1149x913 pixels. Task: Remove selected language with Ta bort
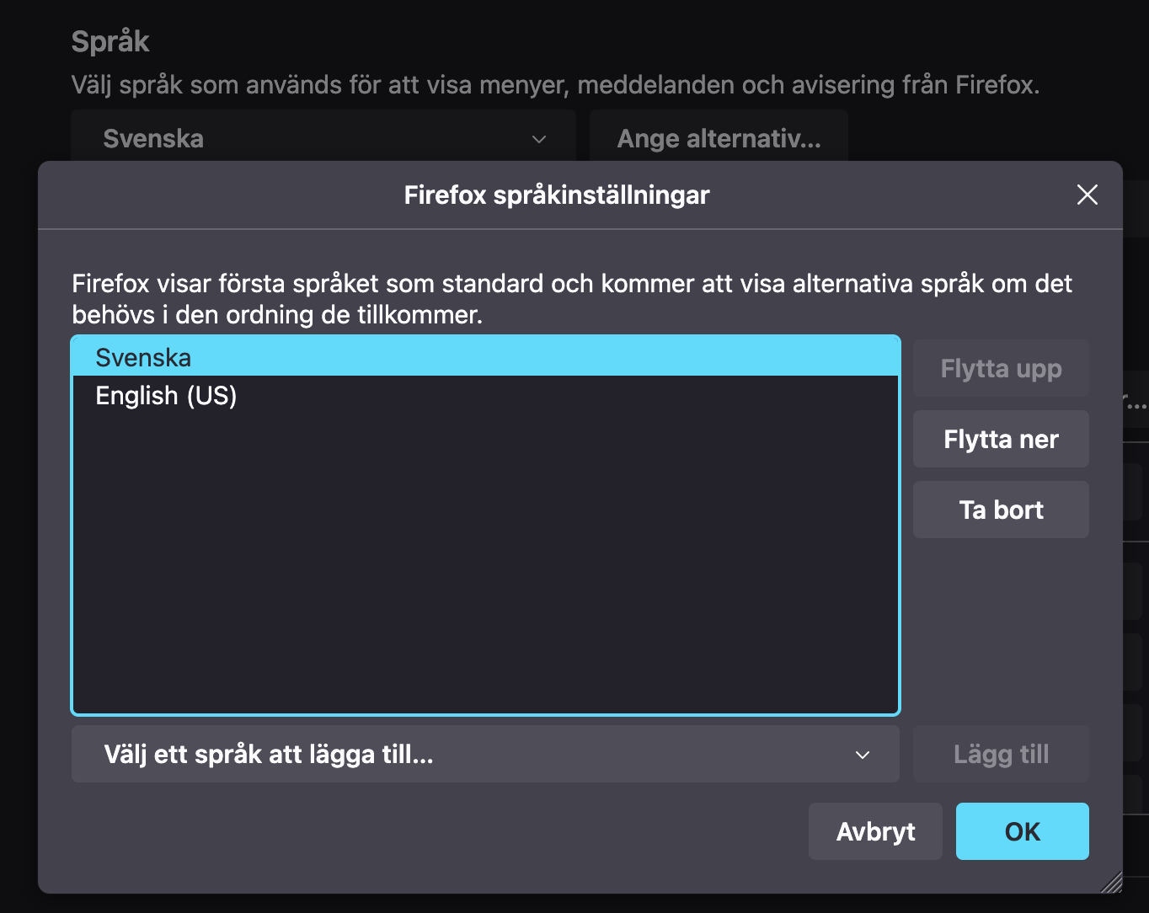tap(1001, 510)
